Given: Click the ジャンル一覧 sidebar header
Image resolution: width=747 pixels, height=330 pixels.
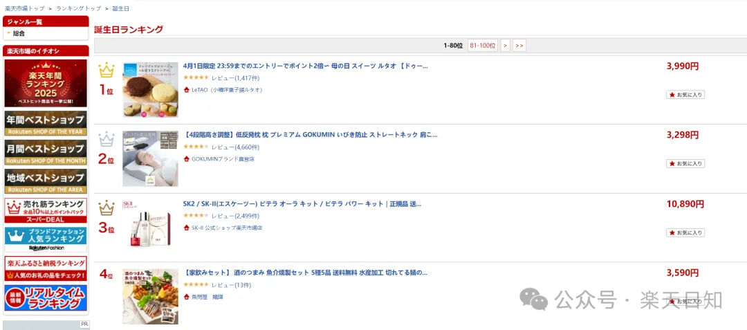Looking at the screenshot, I should 46,21.
